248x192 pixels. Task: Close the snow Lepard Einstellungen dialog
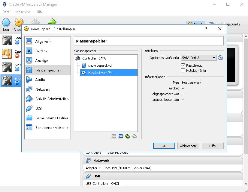pyautogui.click(x=220, y=29)
